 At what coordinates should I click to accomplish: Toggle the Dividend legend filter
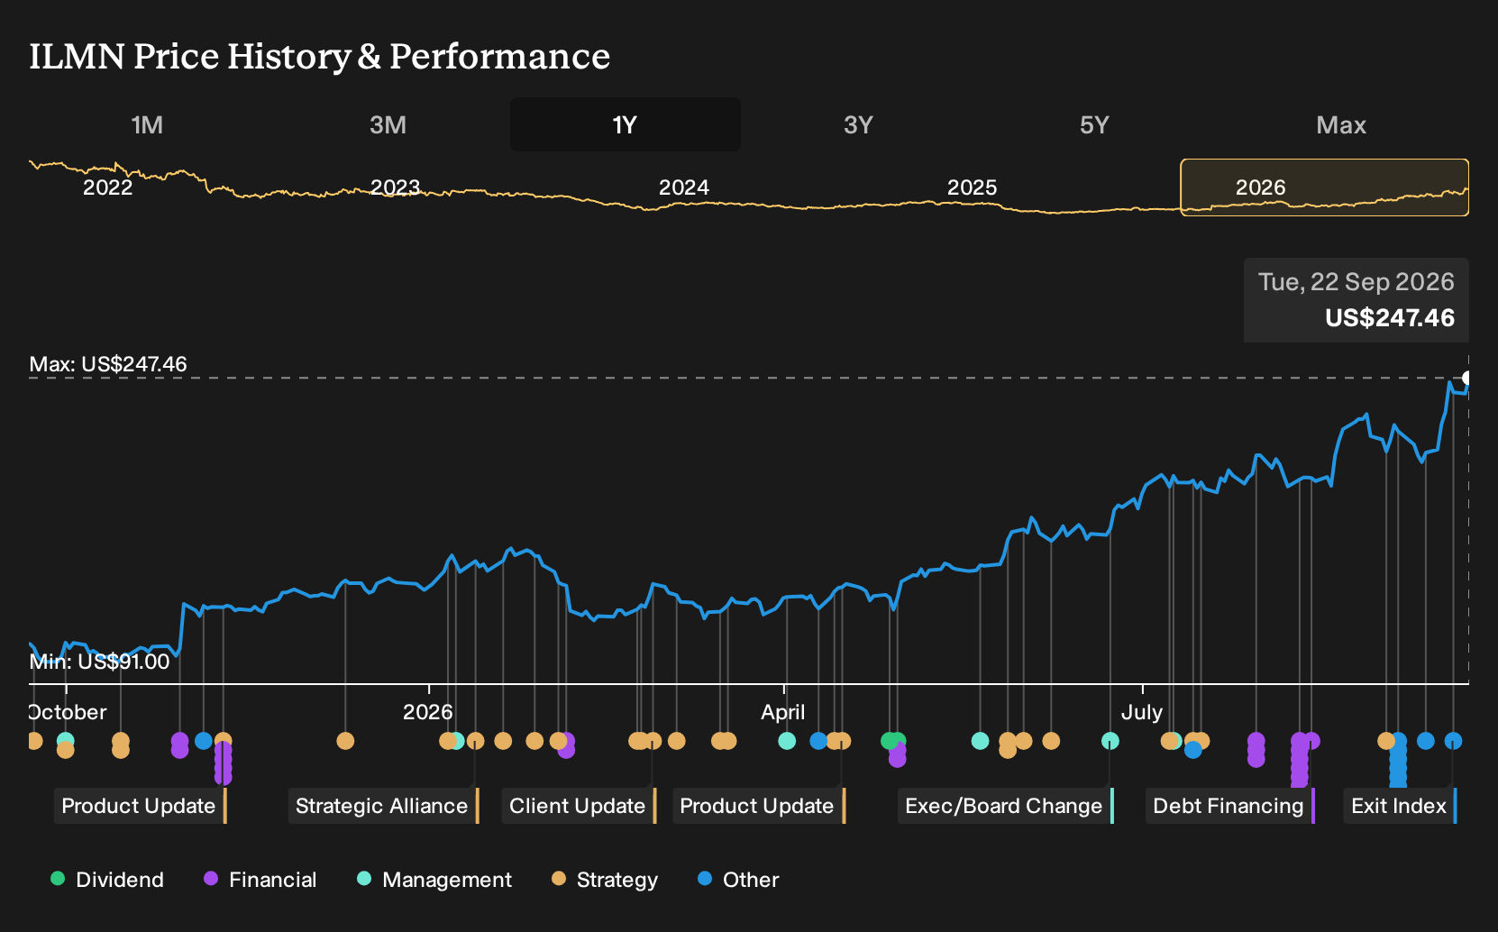click(x=107, y=880)
